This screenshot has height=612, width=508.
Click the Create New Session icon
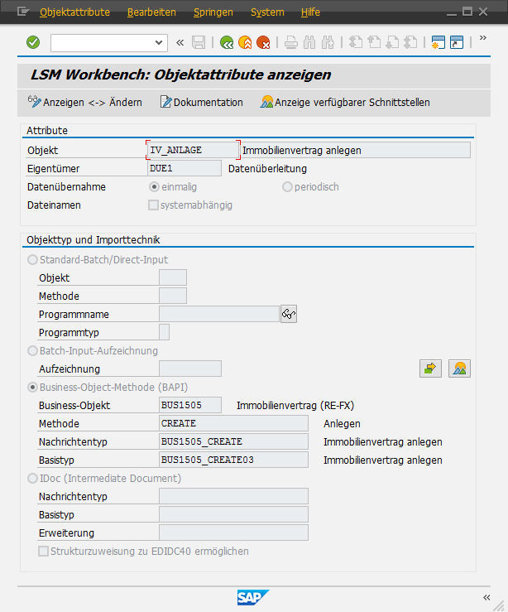click(439, 42)
